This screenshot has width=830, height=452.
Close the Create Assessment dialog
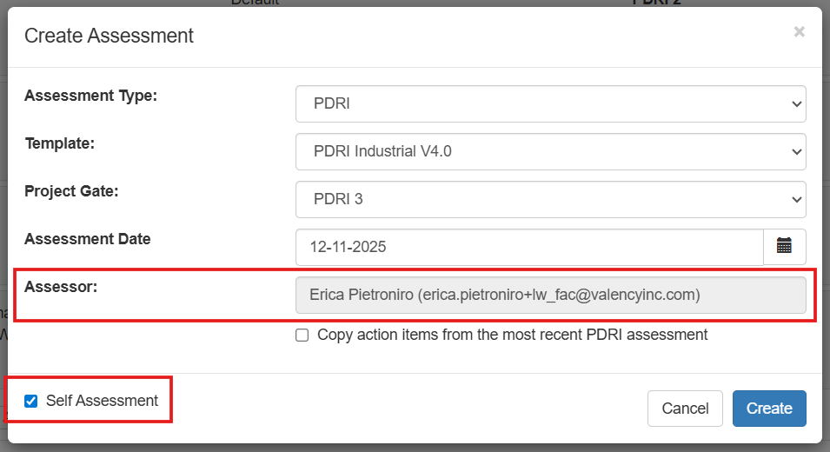pos(799,32)
